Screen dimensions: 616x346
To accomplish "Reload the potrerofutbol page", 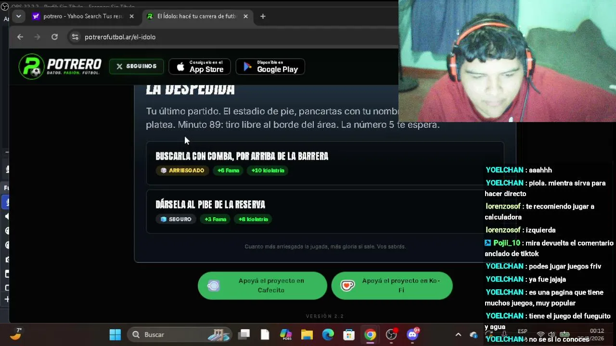I will [54, 37].
